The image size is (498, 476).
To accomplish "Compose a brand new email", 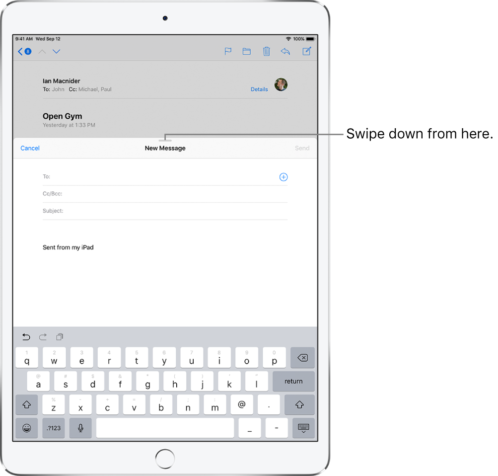I will 306,51.
